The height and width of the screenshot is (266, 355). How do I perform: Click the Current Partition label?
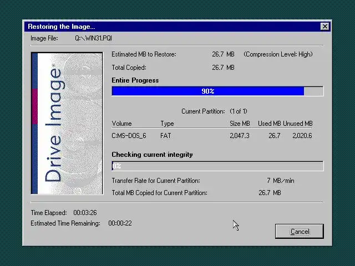point(203,111)
